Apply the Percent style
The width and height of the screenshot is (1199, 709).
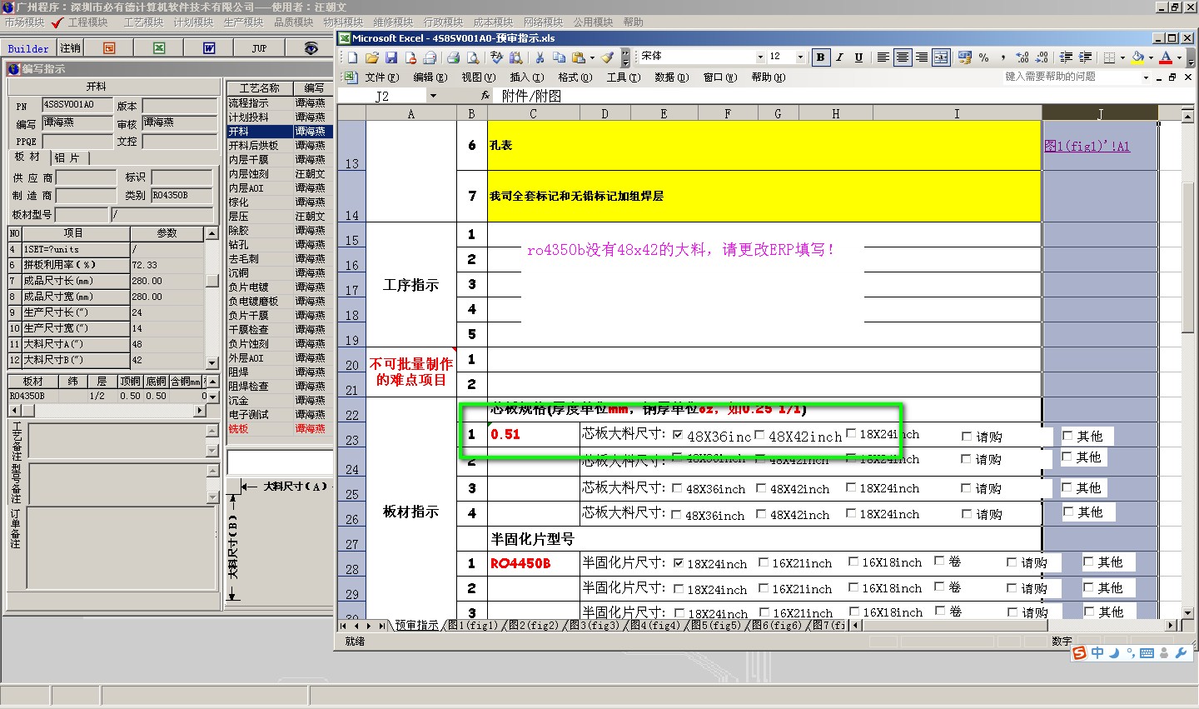point(983,57)
